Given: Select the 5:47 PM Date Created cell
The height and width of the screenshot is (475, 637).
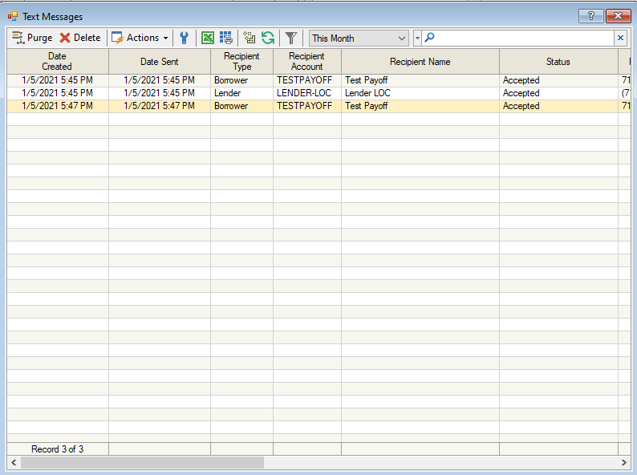Looking at the screenshot, I should (57, 106).
